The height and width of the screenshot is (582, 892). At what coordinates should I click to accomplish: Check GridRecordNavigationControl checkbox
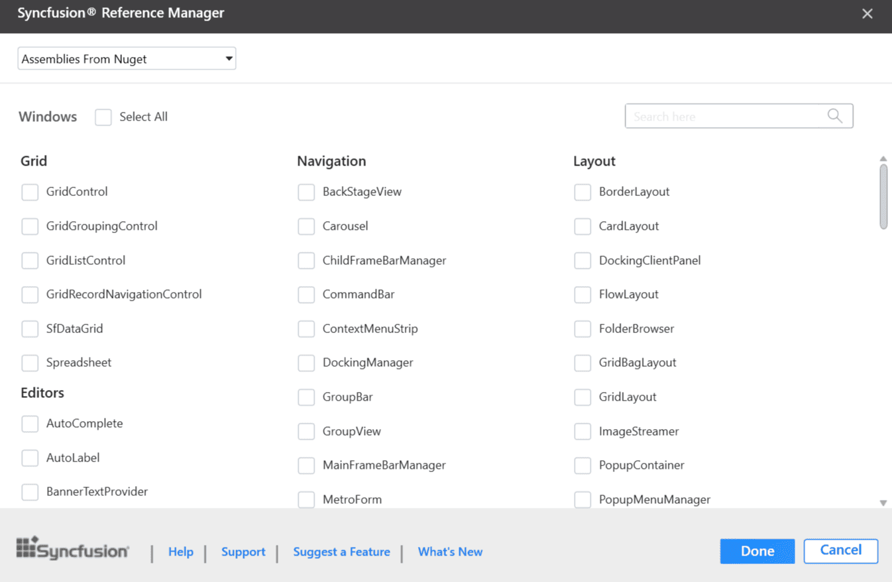(x=30, y=295)
